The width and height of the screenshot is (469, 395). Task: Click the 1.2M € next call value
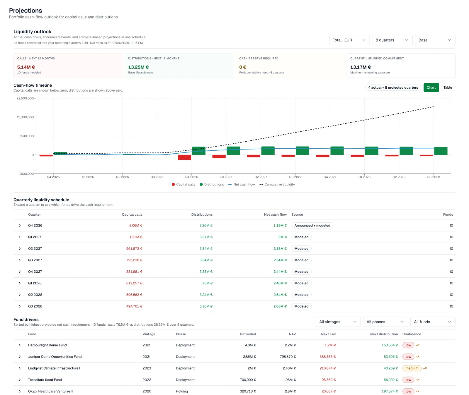tap(330, 345)
